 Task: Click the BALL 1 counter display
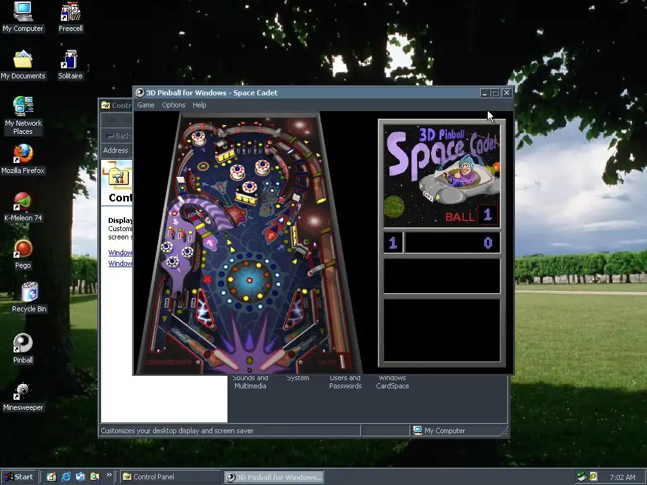coord(471,215)
